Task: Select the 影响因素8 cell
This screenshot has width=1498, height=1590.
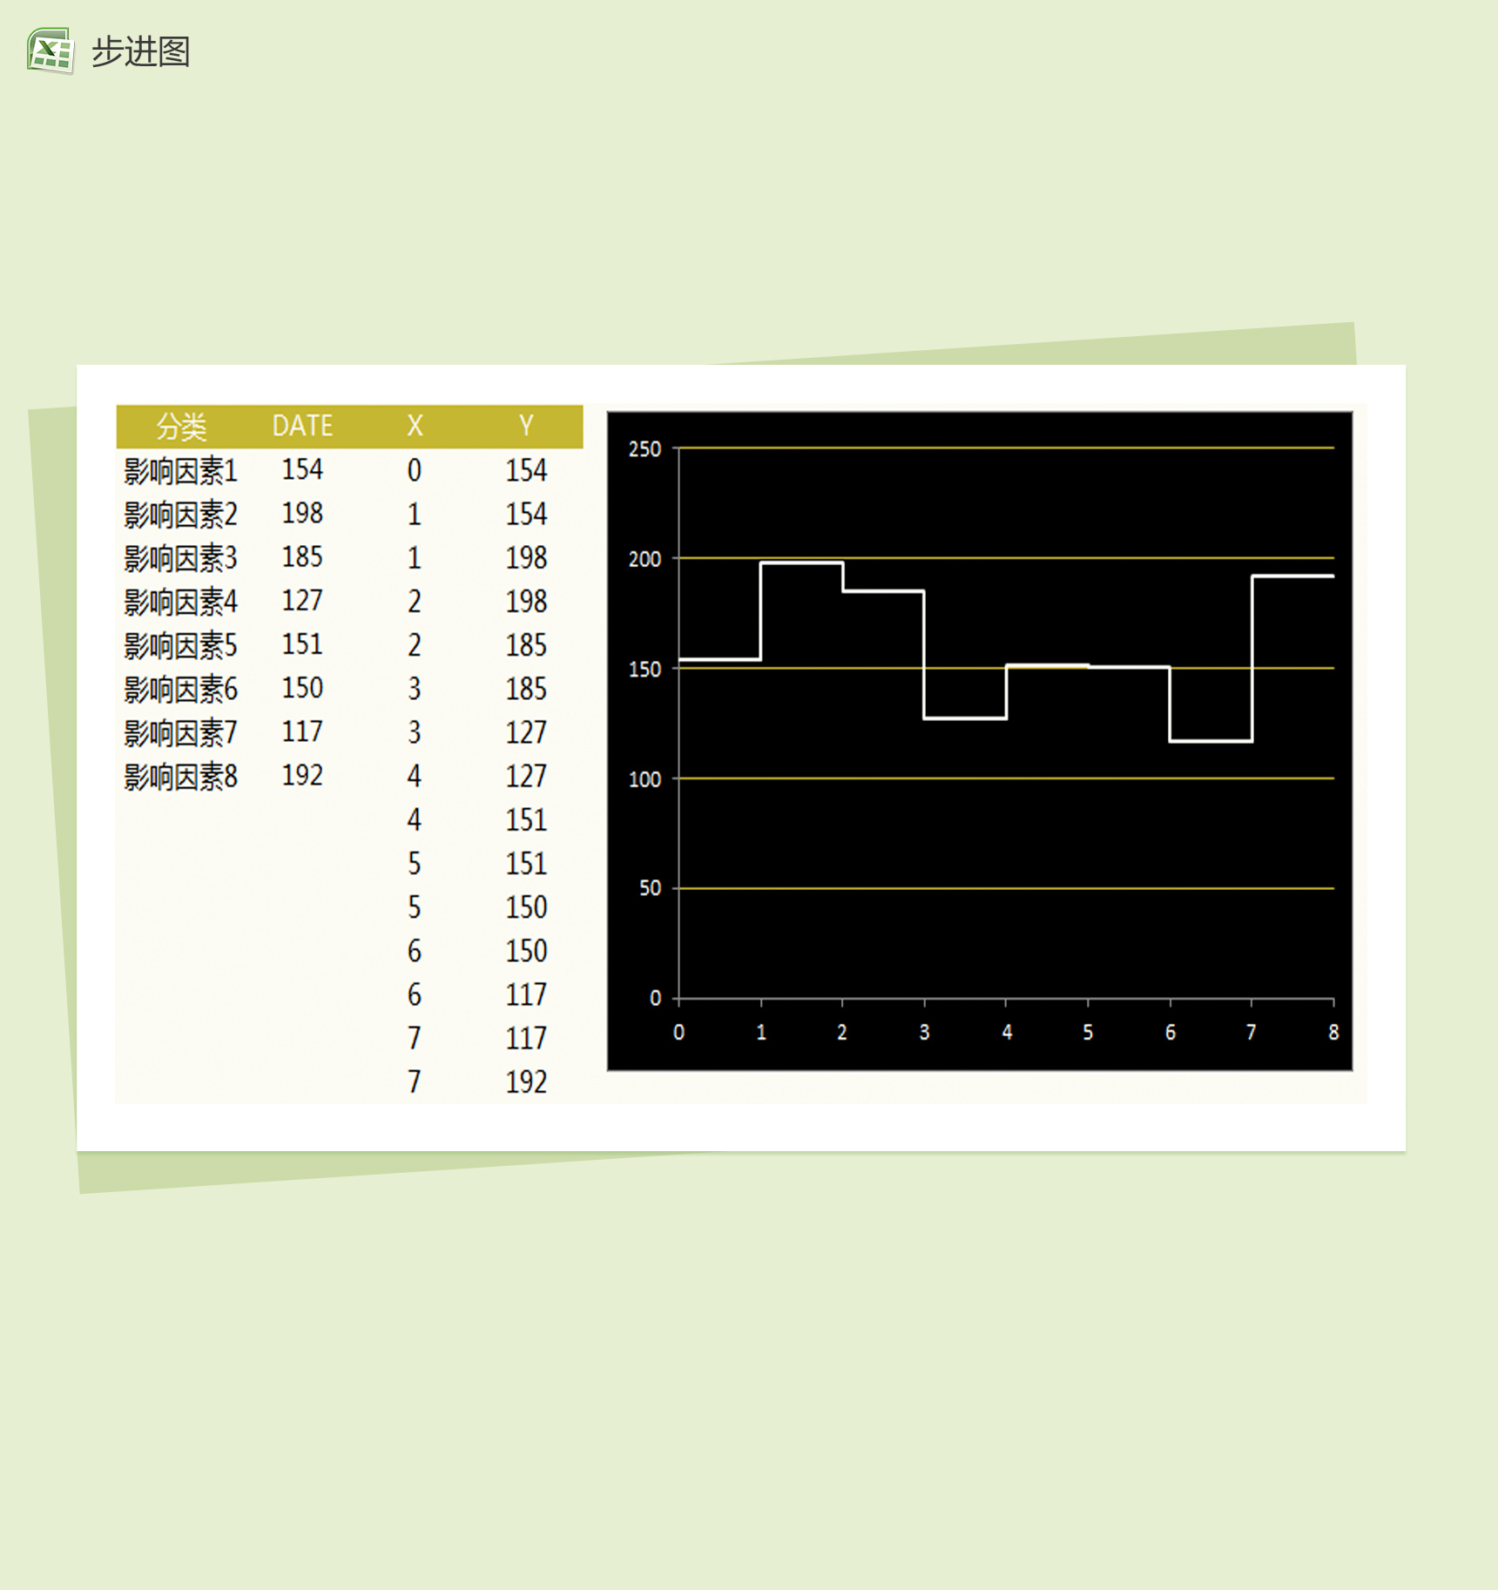Action: pos(180,777)
